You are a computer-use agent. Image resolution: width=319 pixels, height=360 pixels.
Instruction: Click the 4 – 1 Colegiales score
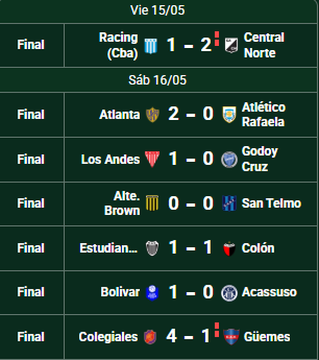188,336
